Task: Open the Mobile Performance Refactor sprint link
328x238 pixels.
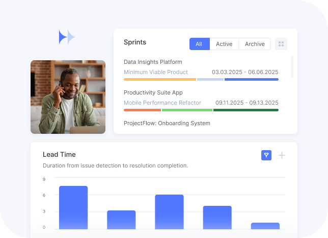Action: (x=162, y=103)
